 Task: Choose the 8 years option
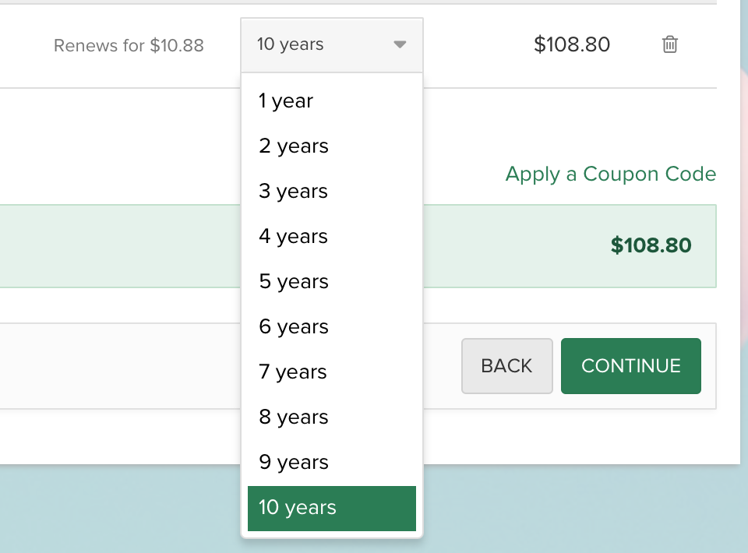[x=294, y=417]
